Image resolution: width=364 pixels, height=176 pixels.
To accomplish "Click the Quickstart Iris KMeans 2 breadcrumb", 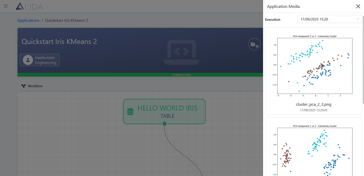I will 66,20.
